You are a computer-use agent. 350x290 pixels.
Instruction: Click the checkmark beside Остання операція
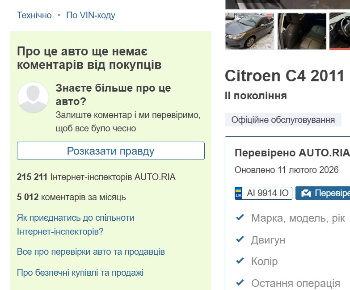[240, 282]
